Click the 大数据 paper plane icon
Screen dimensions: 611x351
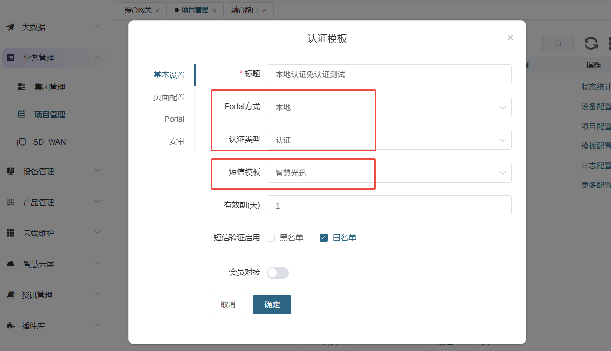tap(10, 27)
